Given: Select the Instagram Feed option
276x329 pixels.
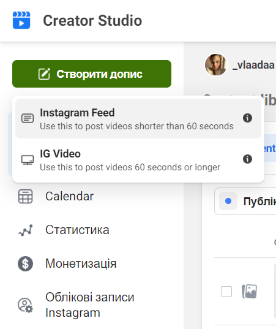Looking at the screenshot, I should point(138,118).
